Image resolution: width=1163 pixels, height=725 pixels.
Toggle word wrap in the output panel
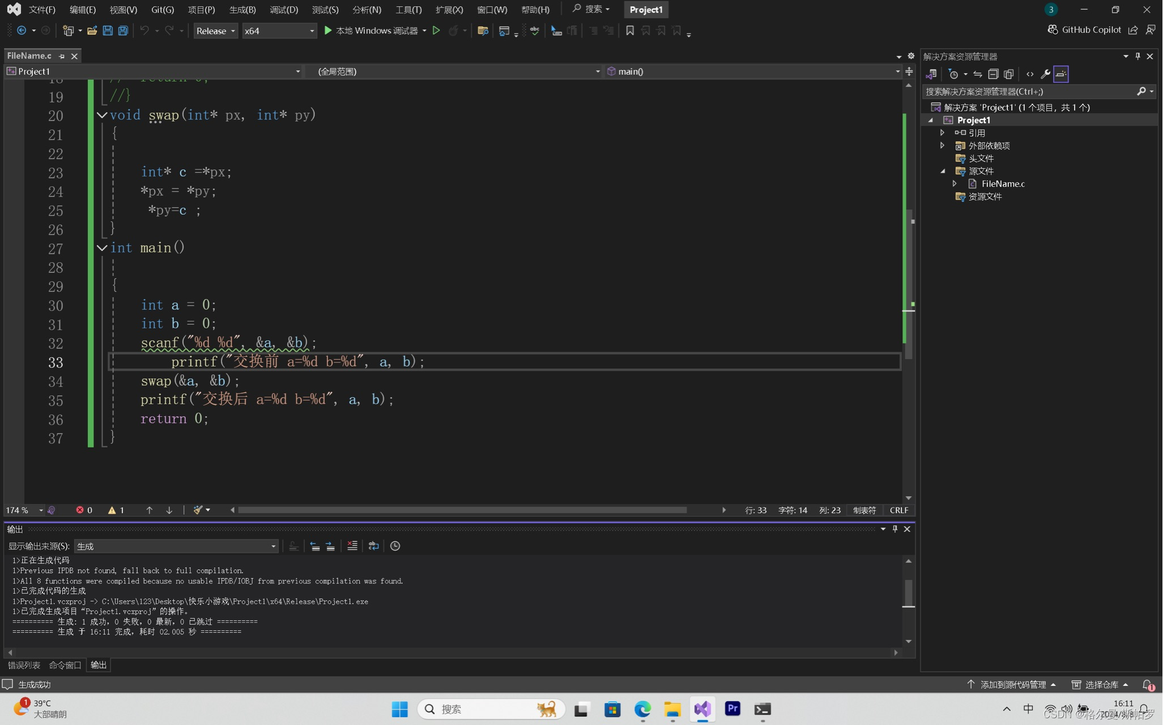(x=374, y=545)
